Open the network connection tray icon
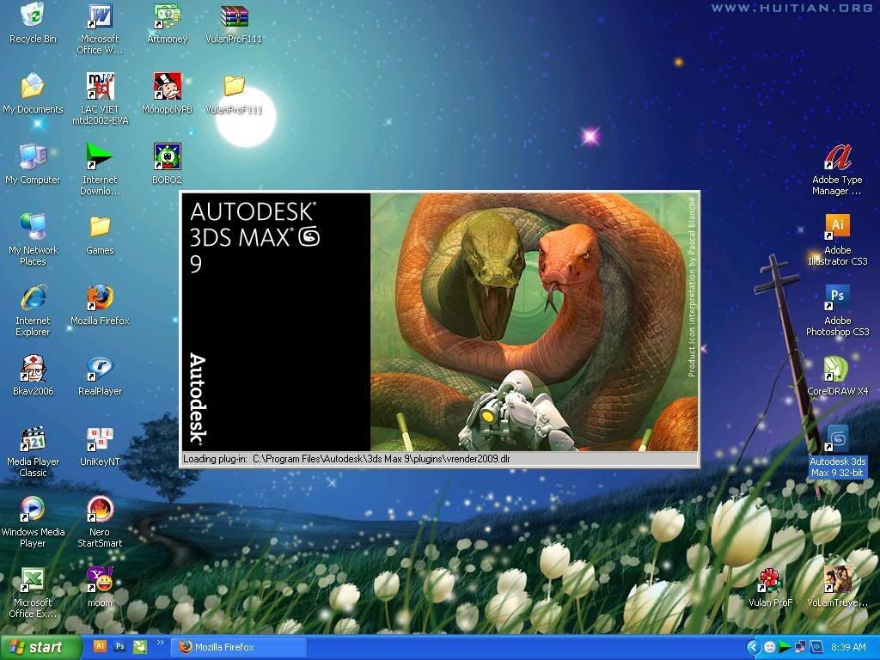This screenshot has height=660, width=880. [x=800, y=648]
